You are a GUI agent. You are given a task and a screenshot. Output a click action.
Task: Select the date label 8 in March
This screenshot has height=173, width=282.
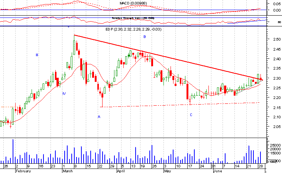[75, 166]
